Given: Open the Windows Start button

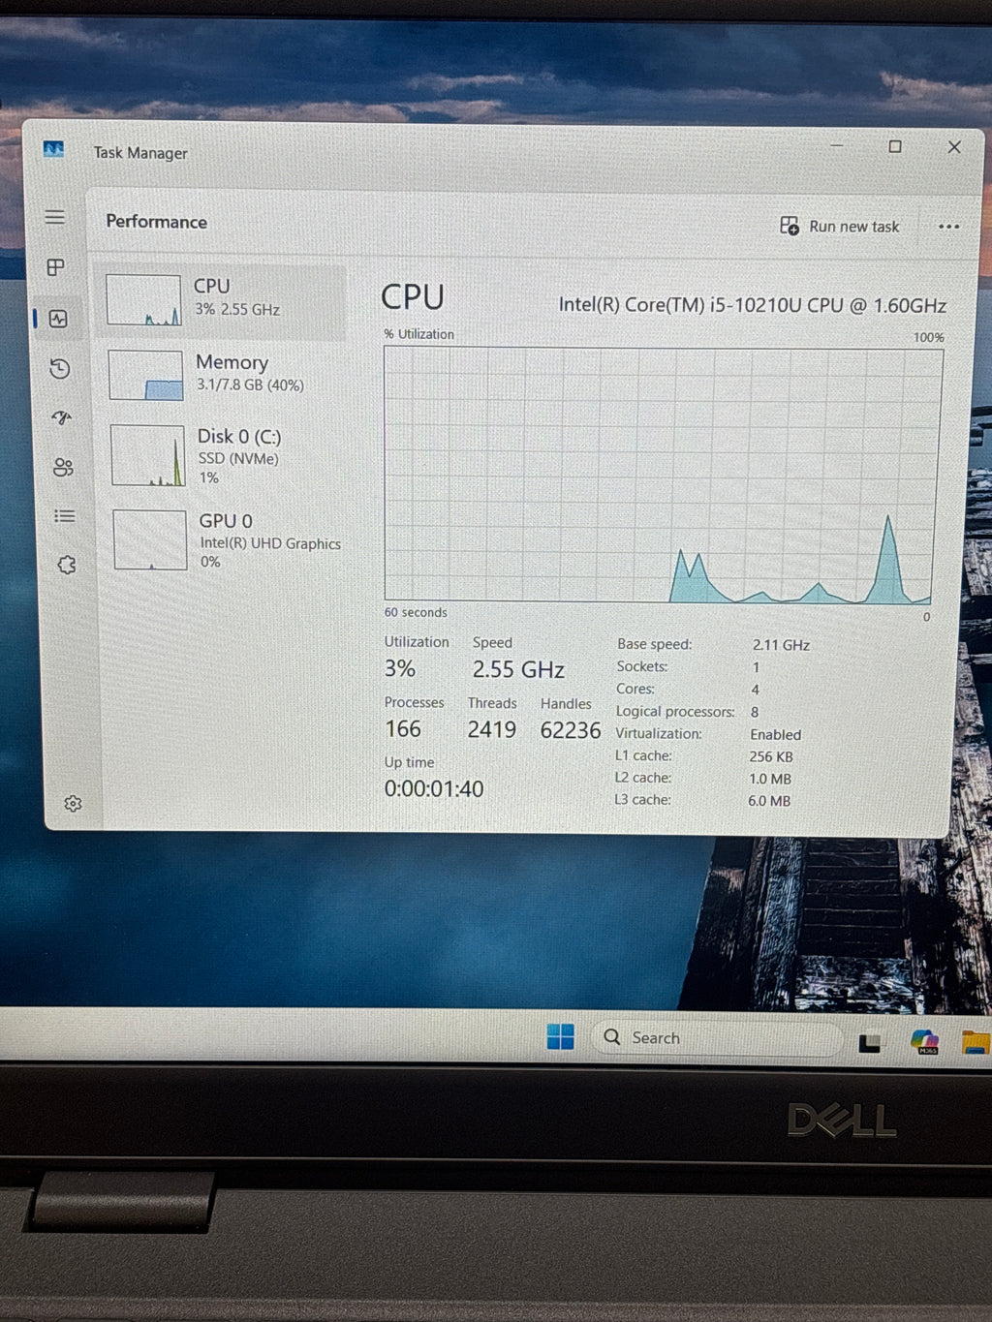Looking at the screenshot, I should (560, 1036).
